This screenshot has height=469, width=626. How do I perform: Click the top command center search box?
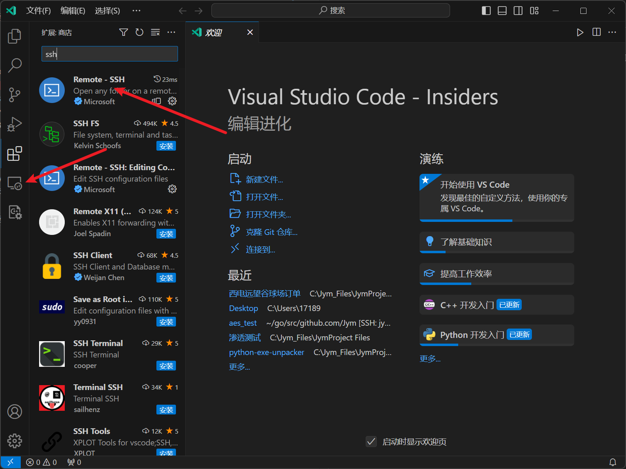click(331, 11)
